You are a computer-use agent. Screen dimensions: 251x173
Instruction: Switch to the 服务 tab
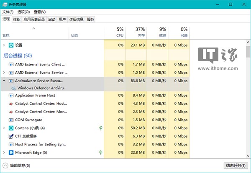[x=90, y=20]
